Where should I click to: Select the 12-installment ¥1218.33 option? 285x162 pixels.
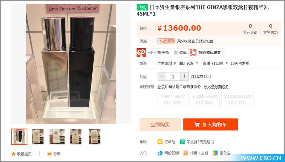pyautogui.click(x=237, y=99)
